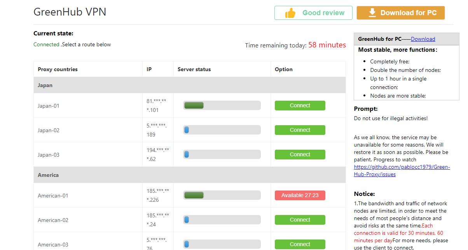This screenshot has width=468, height=250.
Task: Click the Japan-02 signal strength indicator
Action: tap(222, 129)
